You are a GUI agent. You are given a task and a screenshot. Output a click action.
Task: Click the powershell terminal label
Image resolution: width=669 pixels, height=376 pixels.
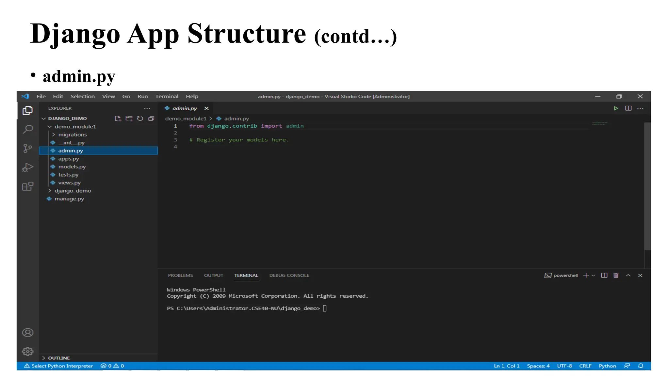coord(561,275)
